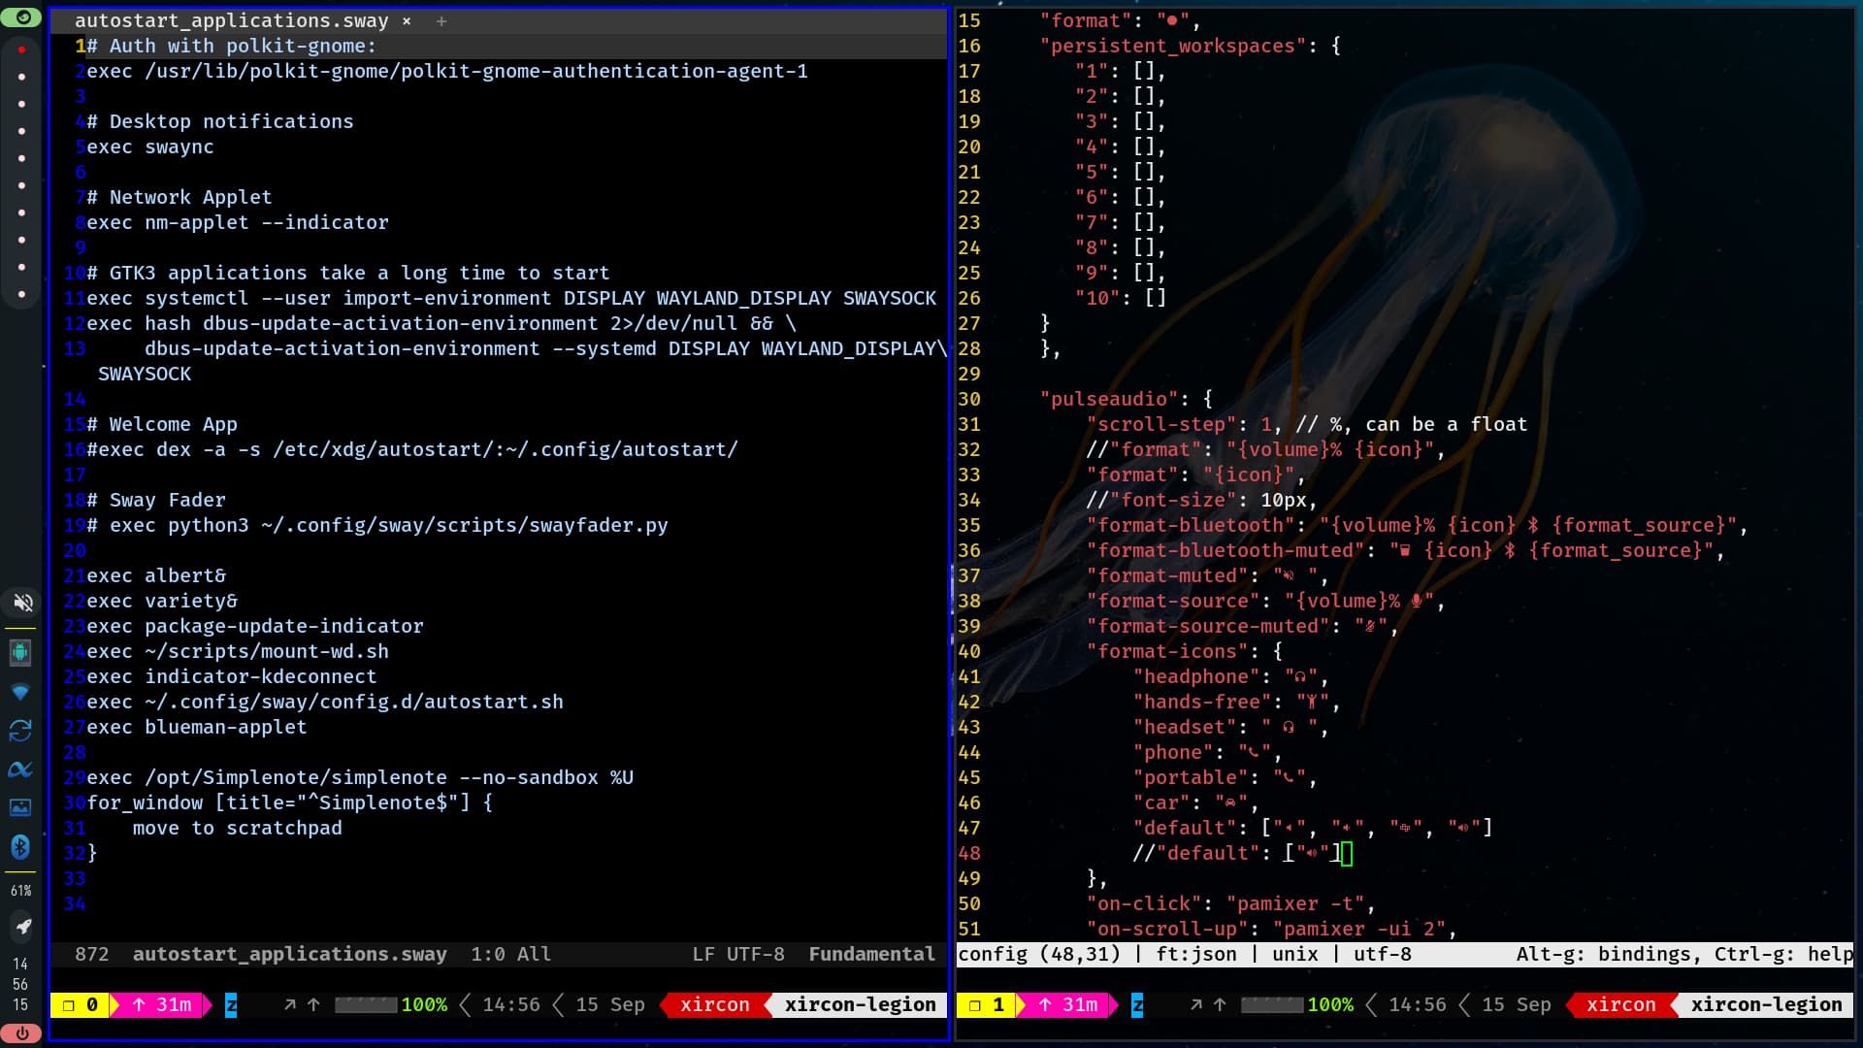Click the "persistent_workspaces" key
This screenshot has height=1048, width=1863.
(1173, 46)
